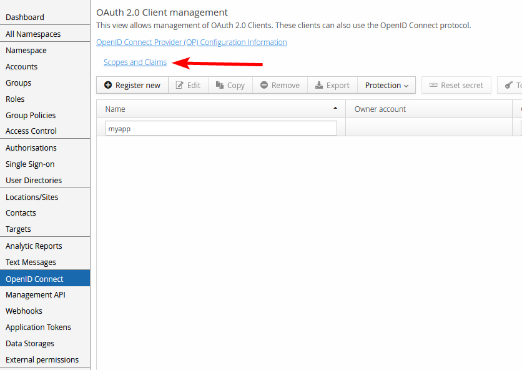
Task: Click the Reset secret button
Action: pos(456,86)
